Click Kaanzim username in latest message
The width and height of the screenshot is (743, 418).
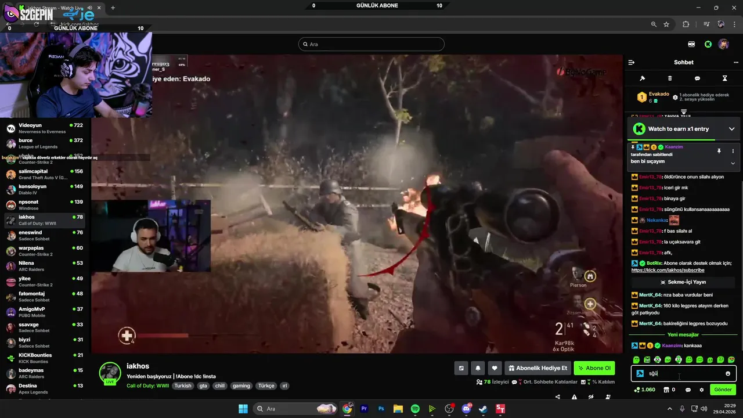pyautogui.click(x=672, y=345)
